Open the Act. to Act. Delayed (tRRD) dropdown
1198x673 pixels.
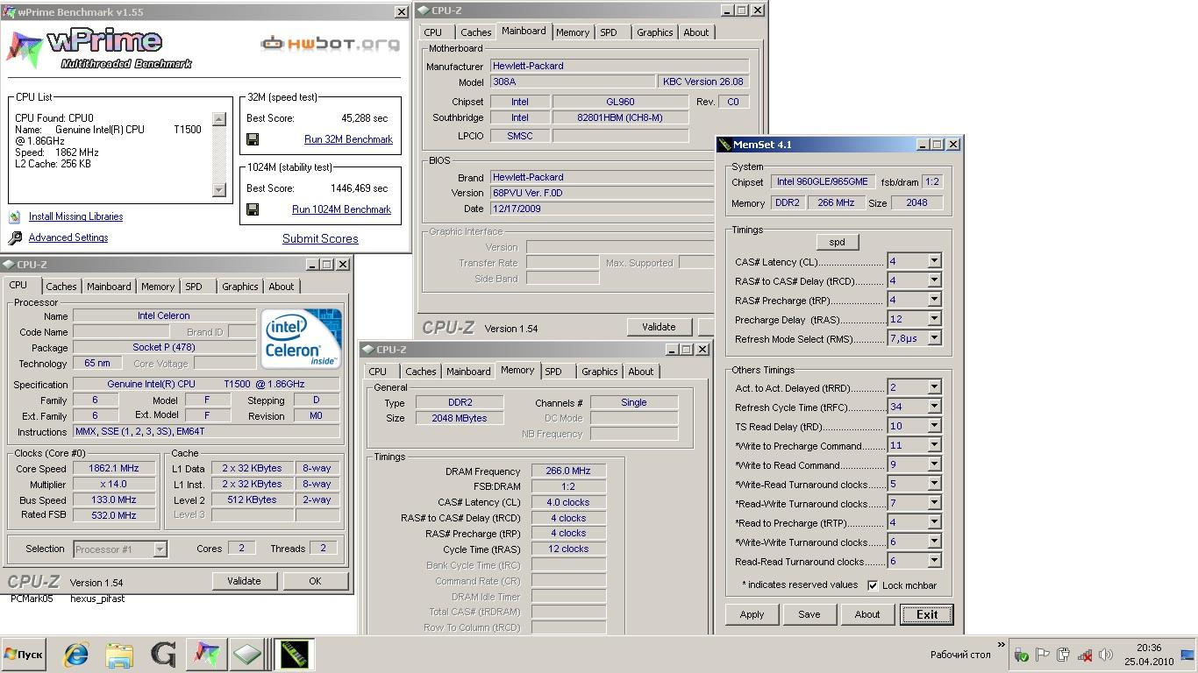coord(934,387)
